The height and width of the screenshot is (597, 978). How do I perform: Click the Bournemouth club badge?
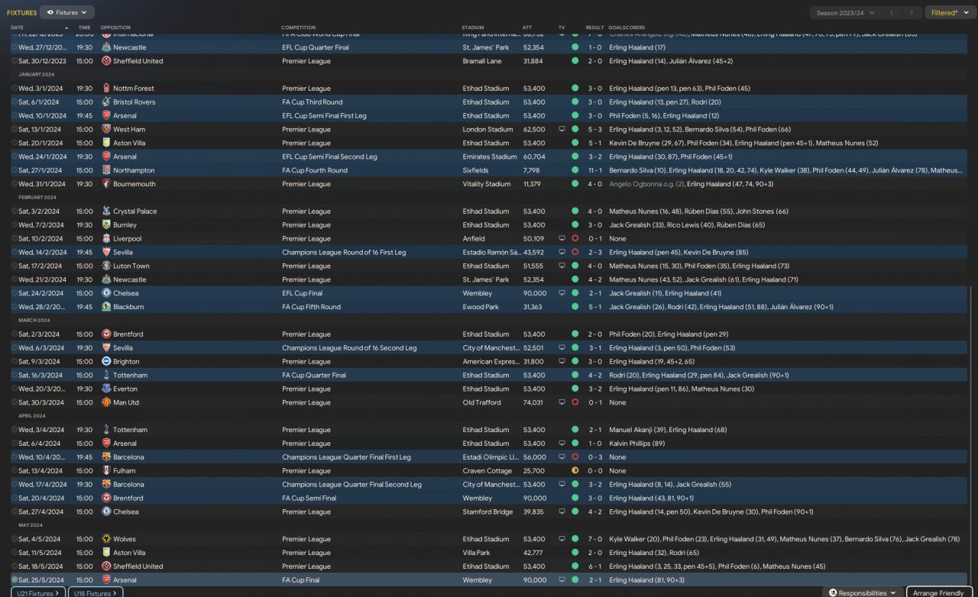pyautogui.click(x=105, y=184)
